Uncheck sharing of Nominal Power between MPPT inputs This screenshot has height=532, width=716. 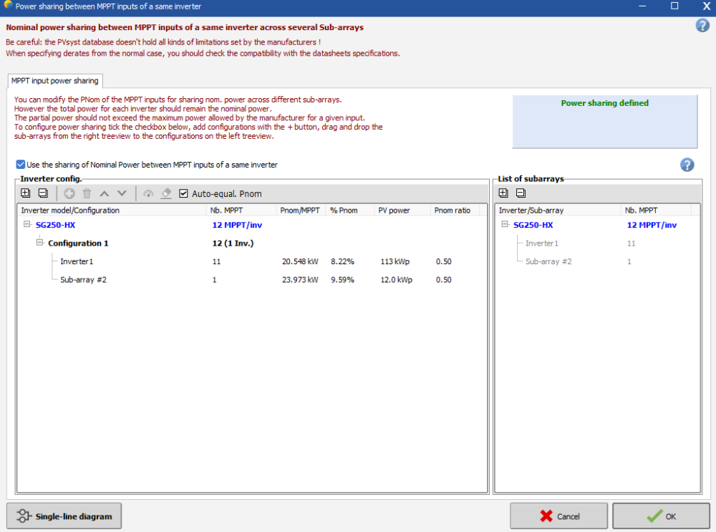coord(21,165)
